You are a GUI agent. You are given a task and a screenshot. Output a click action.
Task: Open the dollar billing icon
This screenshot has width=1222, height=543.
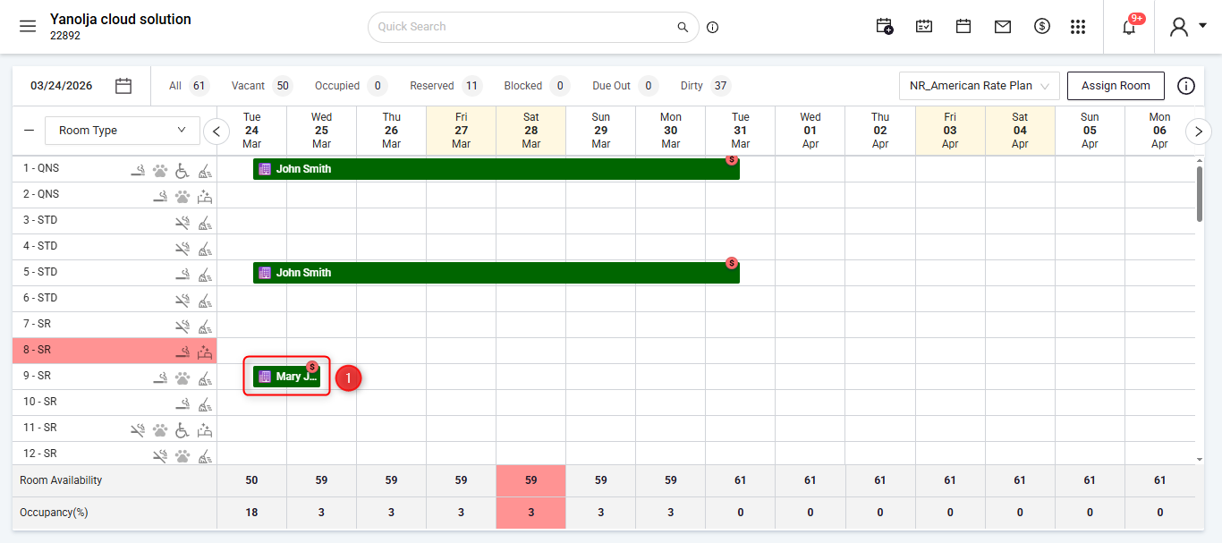[1042, 27]
